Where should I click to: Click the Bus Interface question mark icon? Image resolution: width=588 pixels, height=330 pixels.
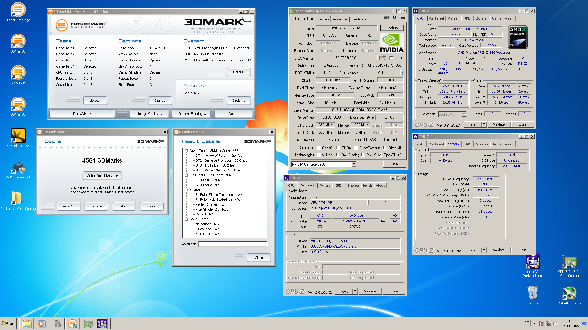pyautogui.click(x=402, y=73)
